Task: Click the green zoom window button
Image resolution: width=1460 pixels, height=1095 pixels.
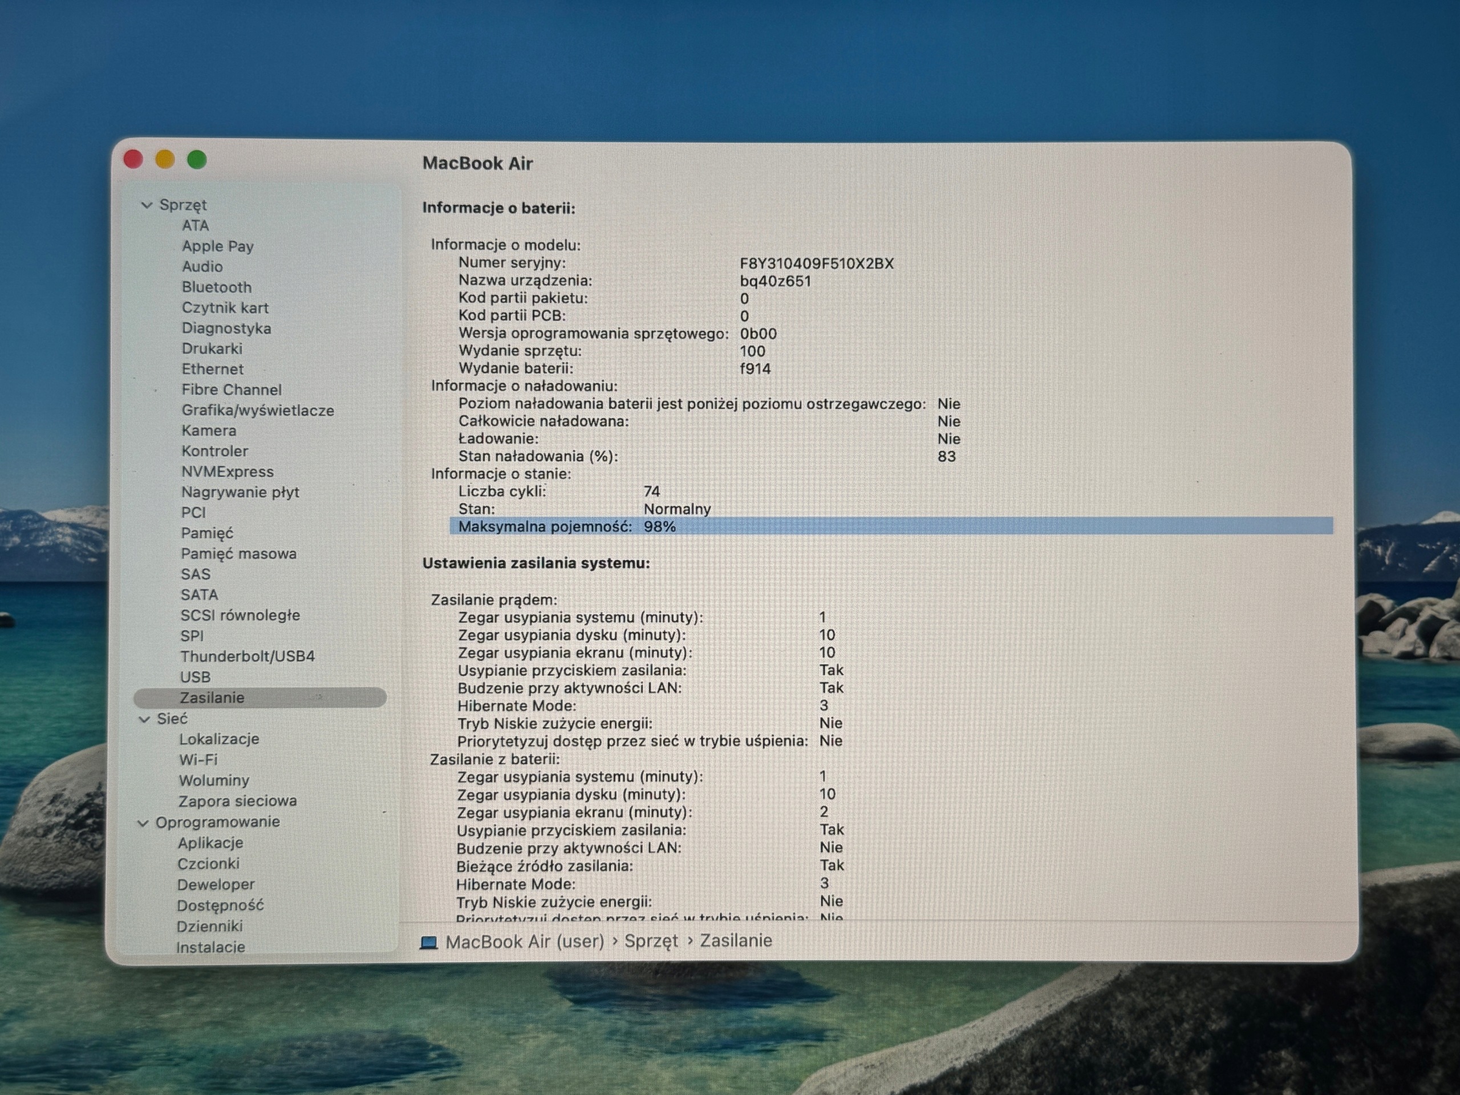Action: click(197, 160)
